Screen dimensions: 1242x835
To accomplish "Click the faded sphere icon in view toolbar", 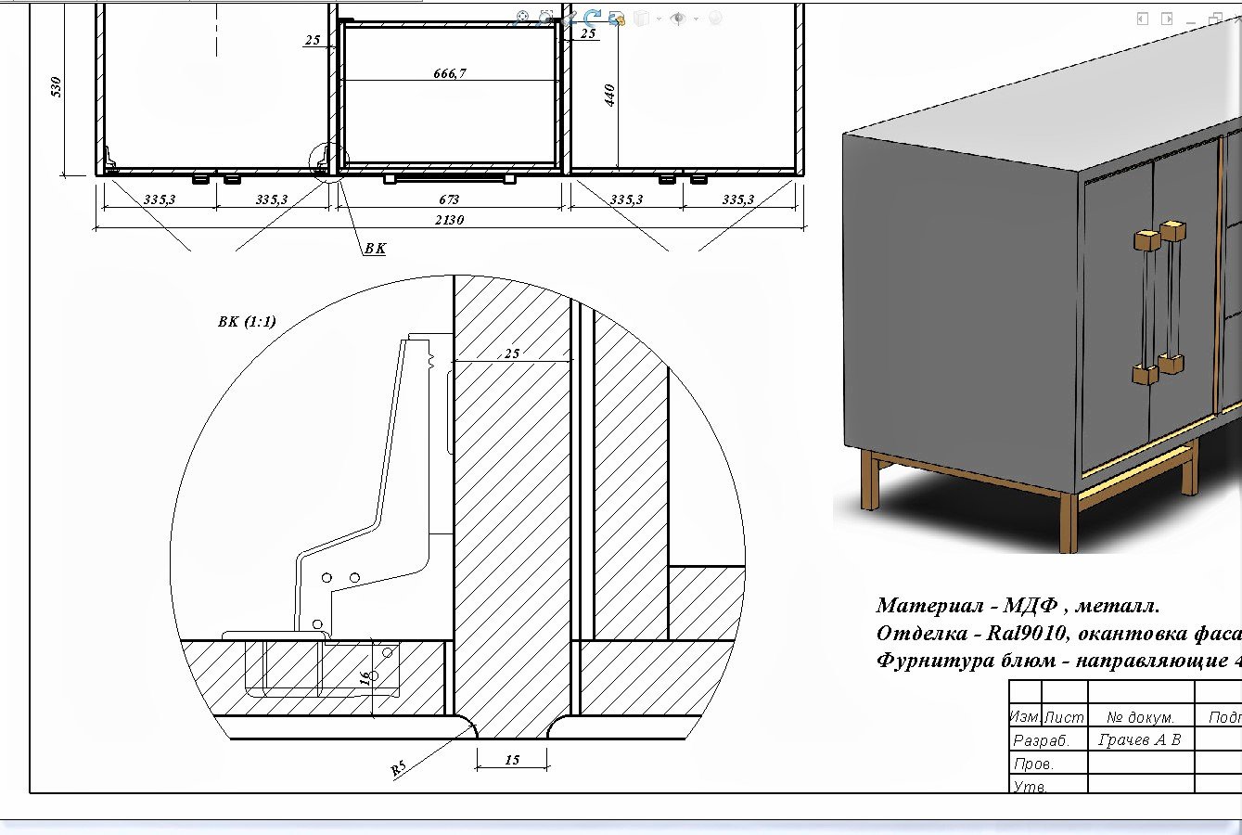I will 715,18.
